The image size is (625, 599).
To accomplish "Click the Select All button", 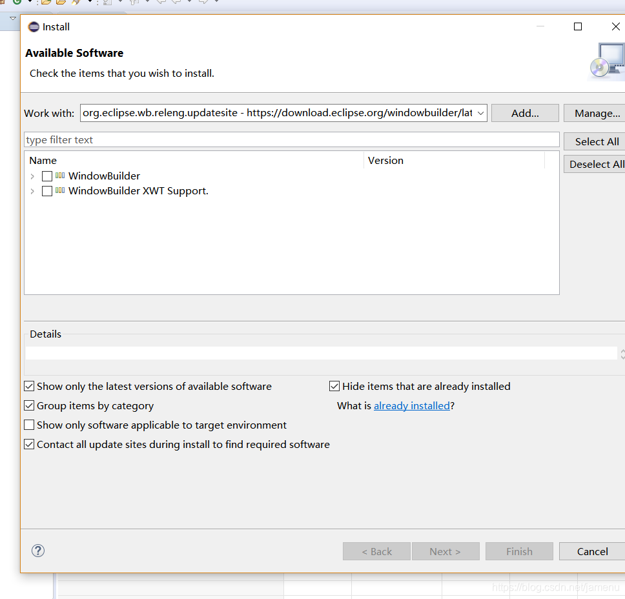I will tap(595, 141).
